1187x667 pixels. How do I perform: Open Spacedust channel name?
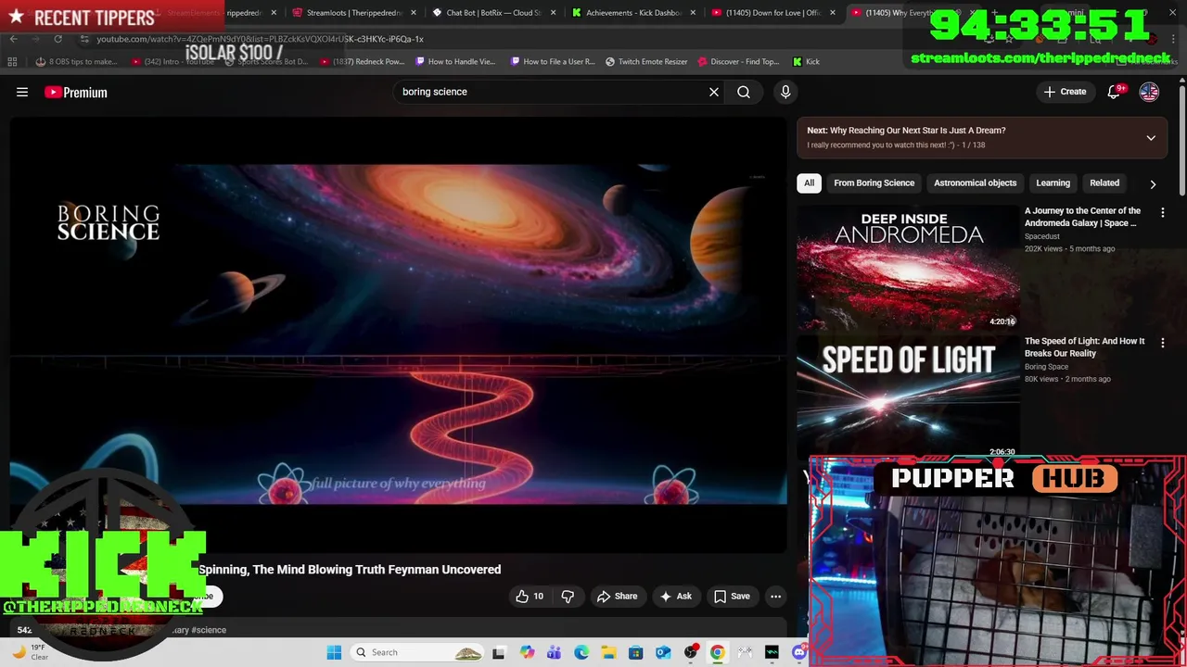[1042, 236]
